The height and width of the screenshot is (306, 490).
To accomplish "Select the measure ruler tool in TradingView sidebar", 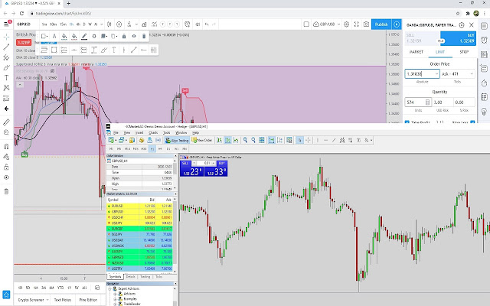I will [x=6, y=122].
